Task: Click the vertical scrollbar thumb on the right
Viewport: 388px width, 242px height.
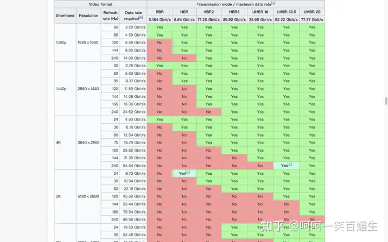Action: [385, 101]
